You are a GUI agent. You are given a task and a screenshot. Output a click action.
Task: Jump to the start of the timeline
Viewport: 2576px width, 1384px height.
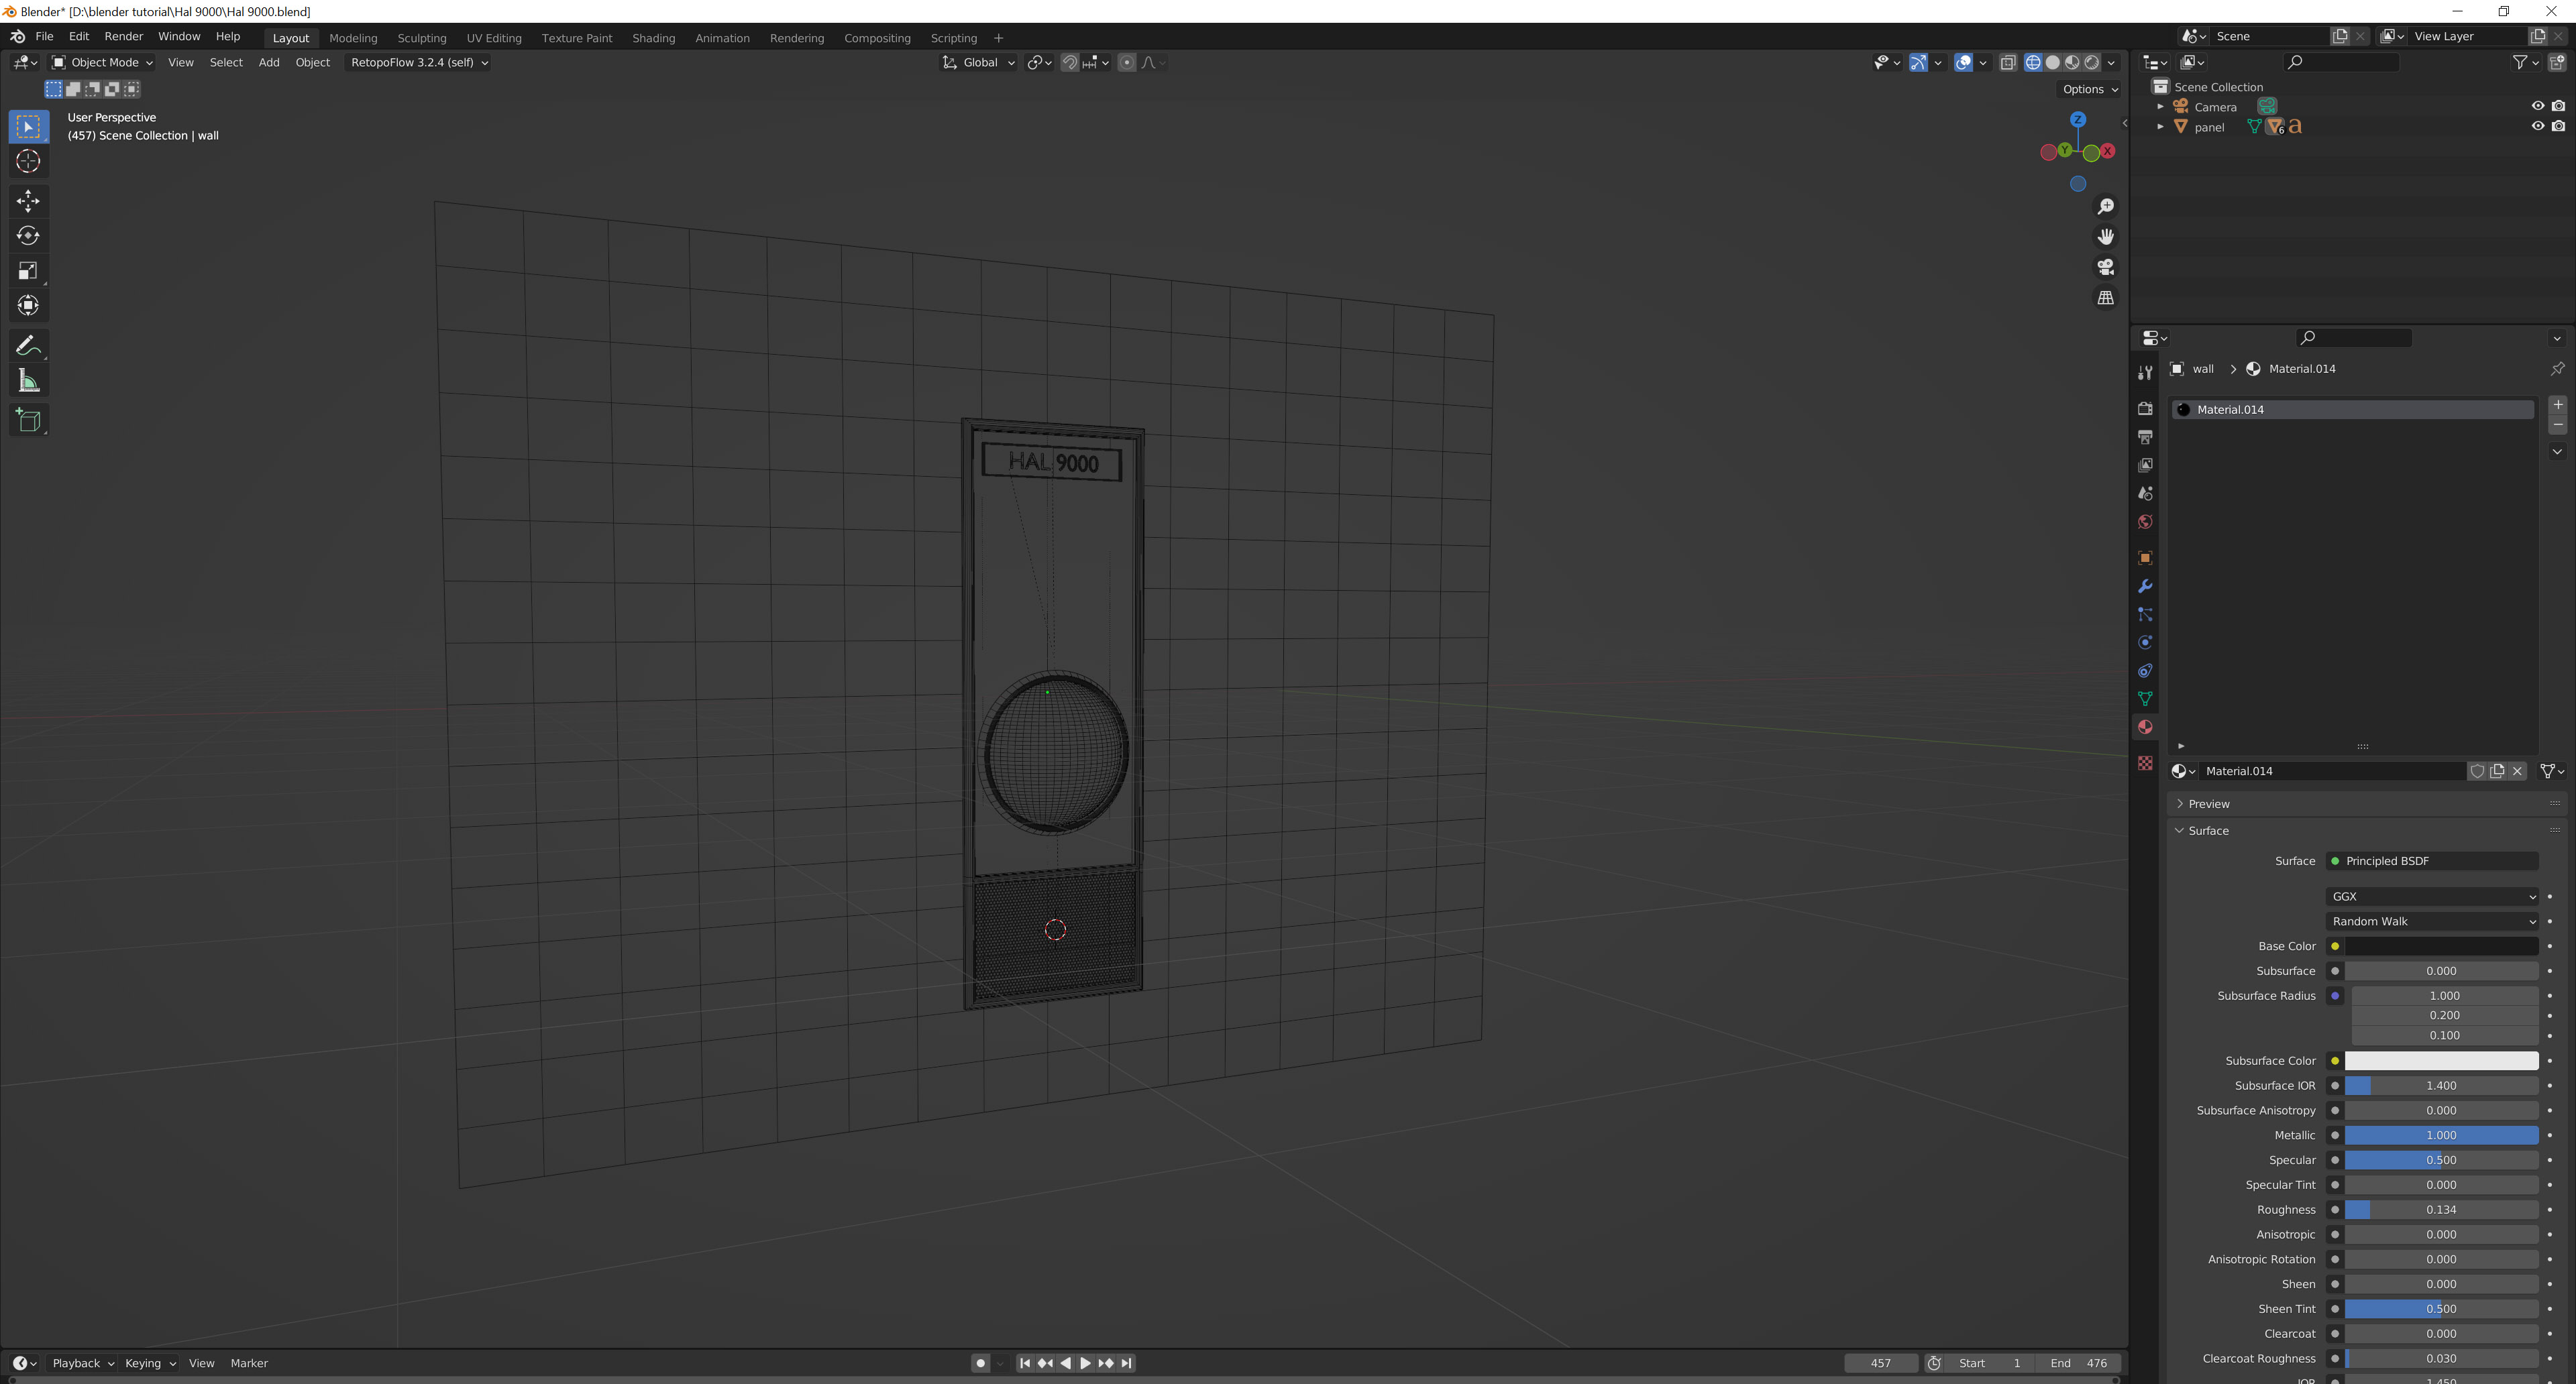coord(1024,1362)
